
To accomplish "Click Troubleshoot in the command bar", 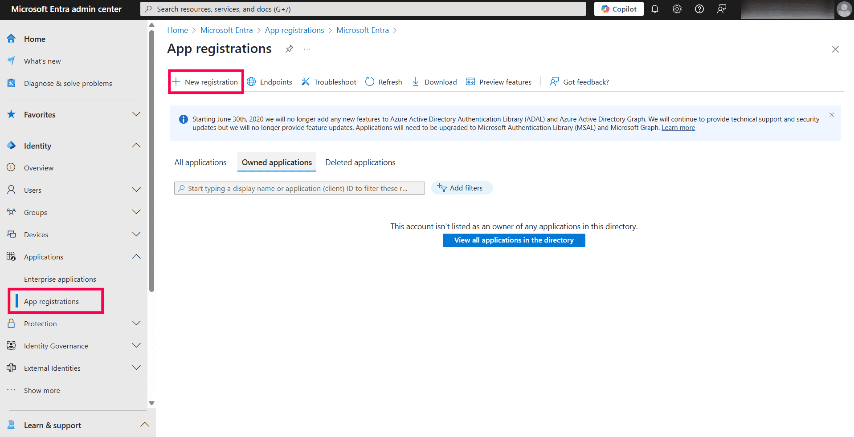I will [x=329, y=82].
